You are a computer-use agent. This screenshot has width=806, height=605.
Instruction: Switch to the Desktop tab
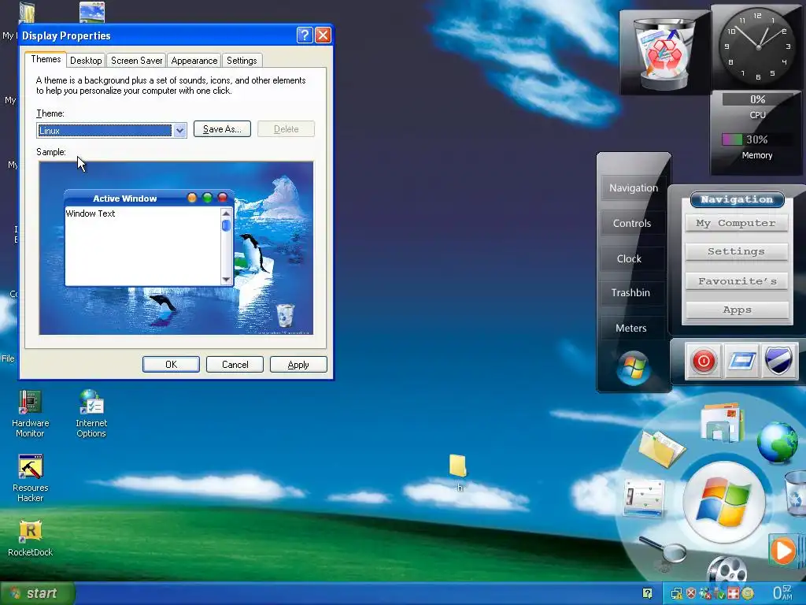coord(86,60)
